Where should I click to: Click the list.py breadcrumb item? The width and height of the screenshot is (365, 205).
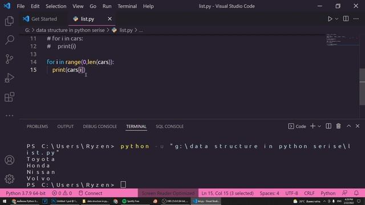coord(126,30)
